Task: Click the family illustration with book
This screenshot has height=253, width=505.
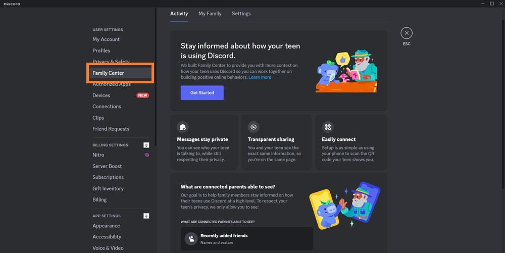Action: click(346, 71)
